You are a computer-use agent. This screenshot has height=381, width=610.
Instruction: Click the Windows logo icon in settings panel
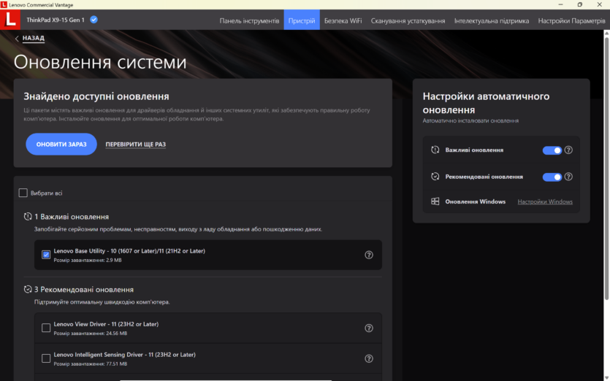[435, 201]
